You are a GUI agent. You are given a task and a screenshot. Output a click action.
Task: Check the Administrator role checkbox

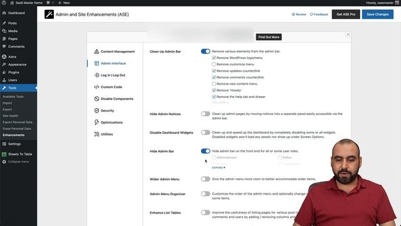click(x=214, y=158)
